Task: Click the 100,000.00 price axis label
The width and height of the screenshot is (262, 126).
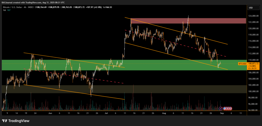Action: [x=254, y=91]
